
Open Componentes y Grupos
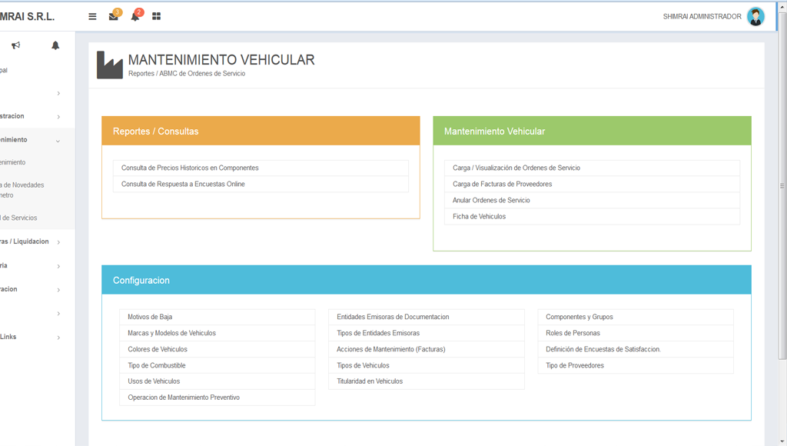636,317
